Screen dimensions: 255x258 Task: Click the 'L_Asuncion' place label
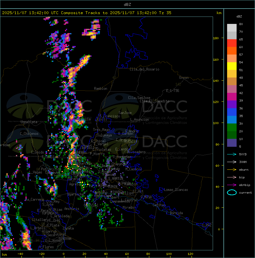(139, 120)
